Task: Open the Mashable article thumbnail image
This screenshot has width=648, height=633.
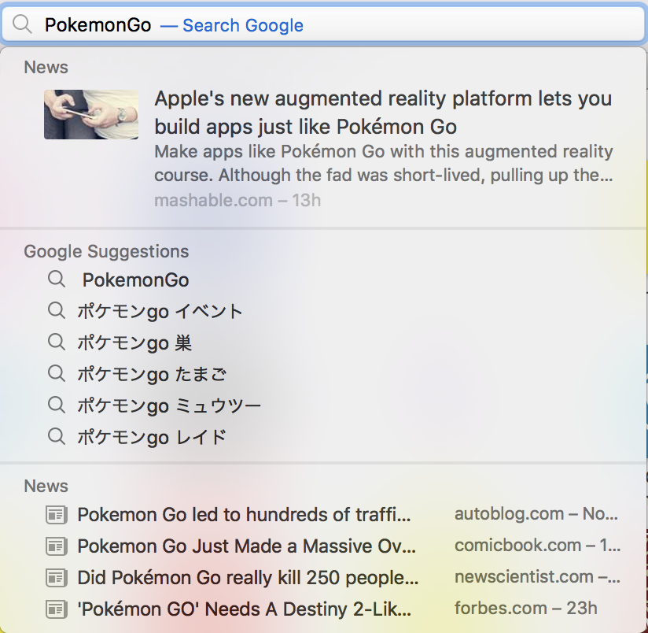Action: [x=91, y=115]
